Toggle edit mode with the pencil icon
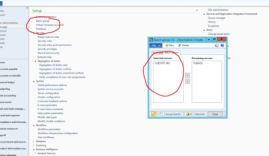This screenshot has height=156, width=269. pyautogui.click(x=154, y=114)
